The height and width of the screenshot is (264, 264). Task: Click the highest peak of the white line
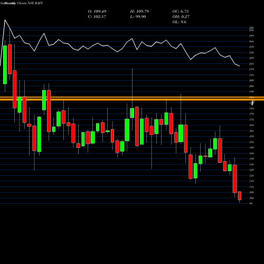pos(5,20)
